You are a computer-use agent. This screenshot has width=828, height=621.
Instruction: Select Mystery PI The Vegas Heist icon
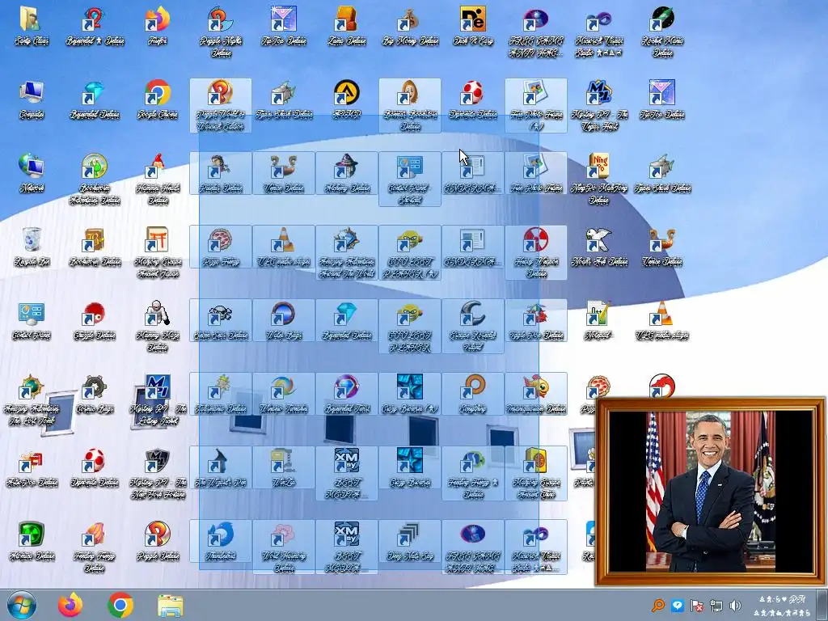[x=599, y=106]
